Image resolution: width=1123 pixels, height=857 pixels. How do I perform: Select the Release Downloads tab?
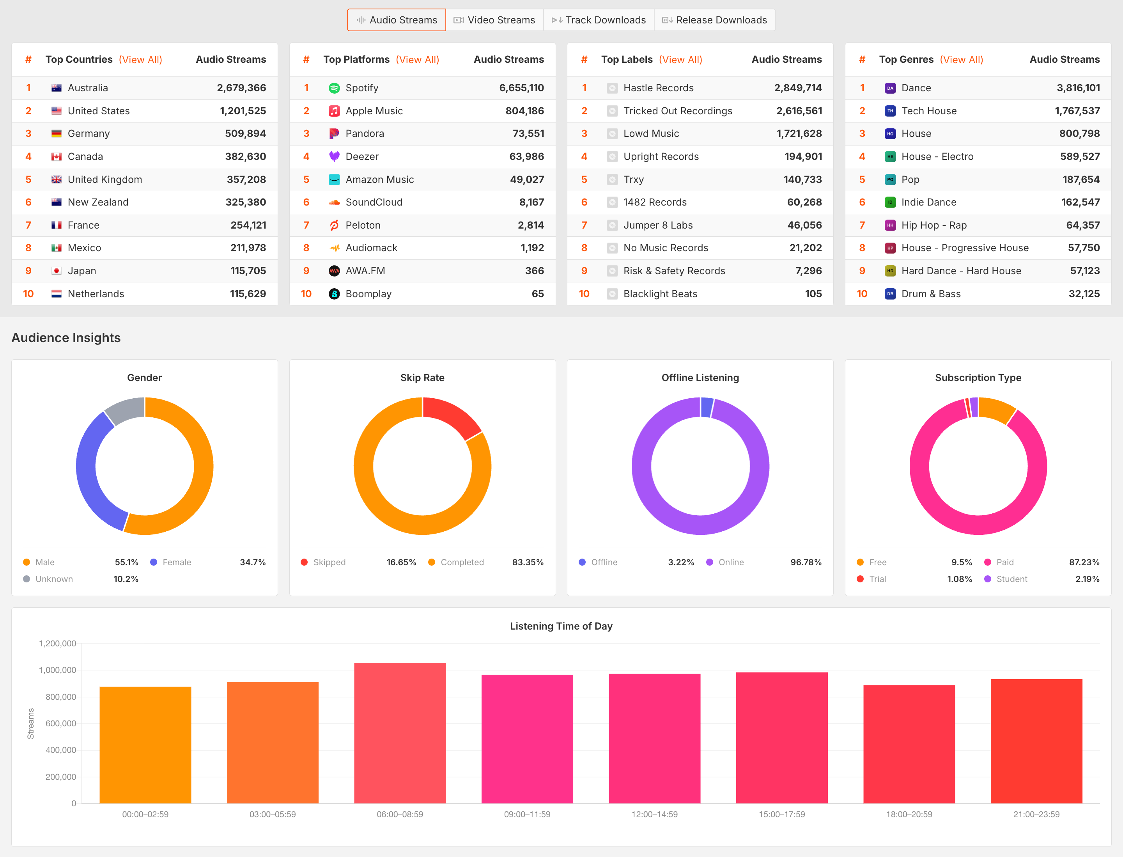(x=714, y=20)
